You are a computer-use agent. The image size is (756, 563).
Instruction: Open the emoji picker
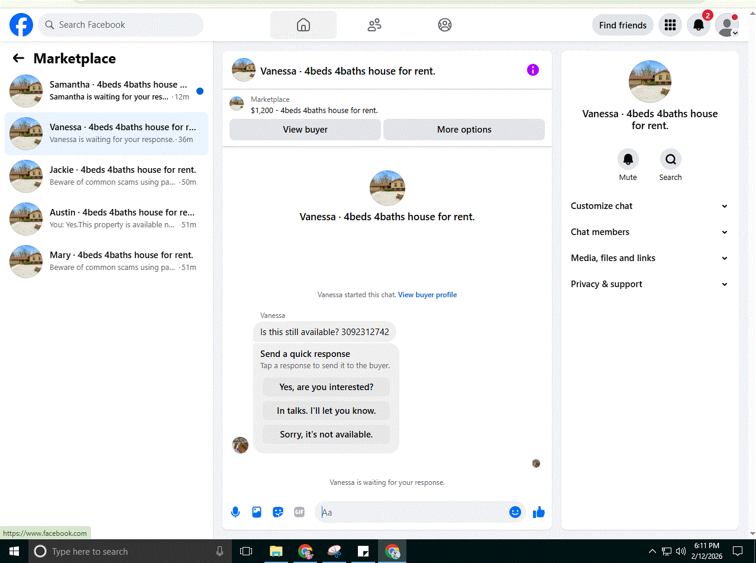point(515,512)
